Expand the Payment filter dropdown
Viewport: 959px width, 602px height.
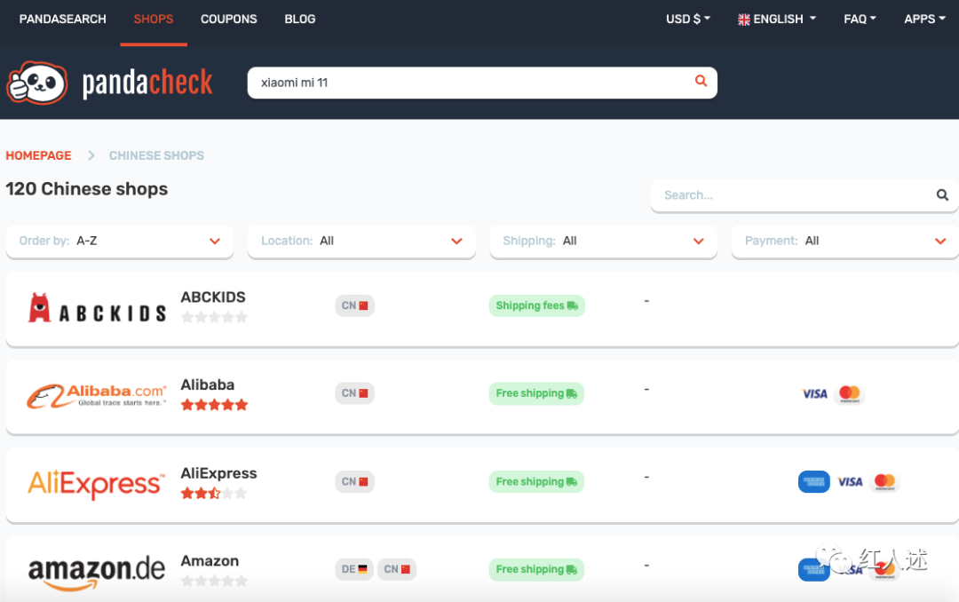[x=844, y=241]
